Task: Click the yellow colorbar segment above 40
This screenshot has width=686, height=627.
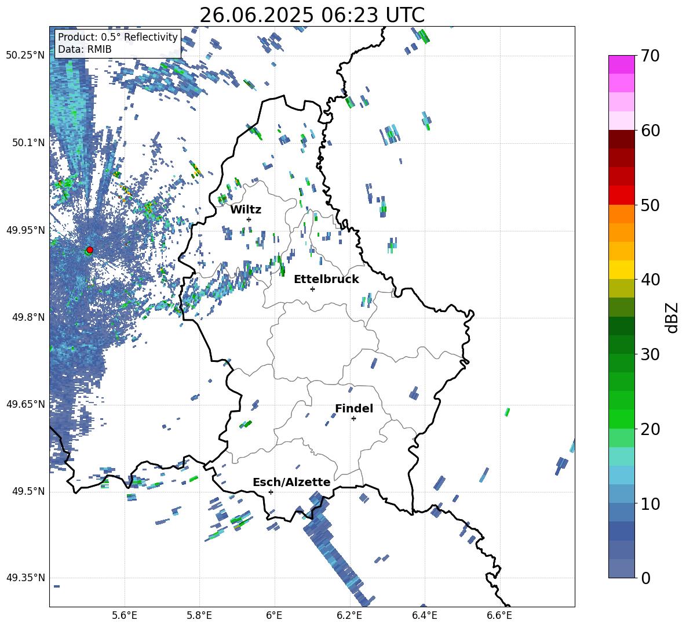Action: [621, 270]
